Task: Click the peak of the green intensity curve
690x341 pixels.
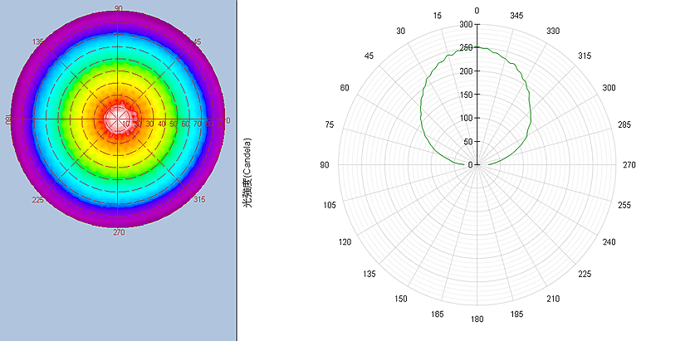Action: tap(477, 47)
